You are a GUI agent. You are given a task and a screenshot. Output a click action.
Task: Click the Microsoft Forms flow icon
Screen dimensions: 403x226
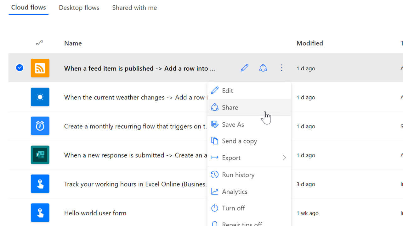pos(40,155)
